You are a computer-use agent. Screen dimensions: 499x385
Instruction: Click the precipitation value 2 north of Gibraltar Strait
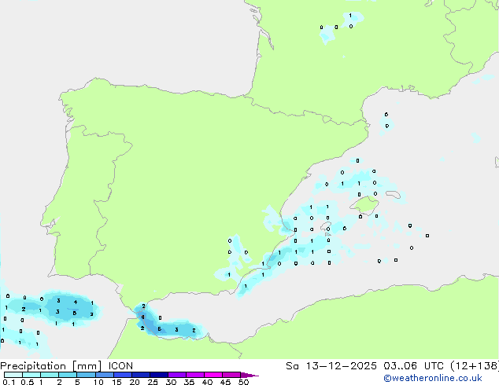pos(143,306)
